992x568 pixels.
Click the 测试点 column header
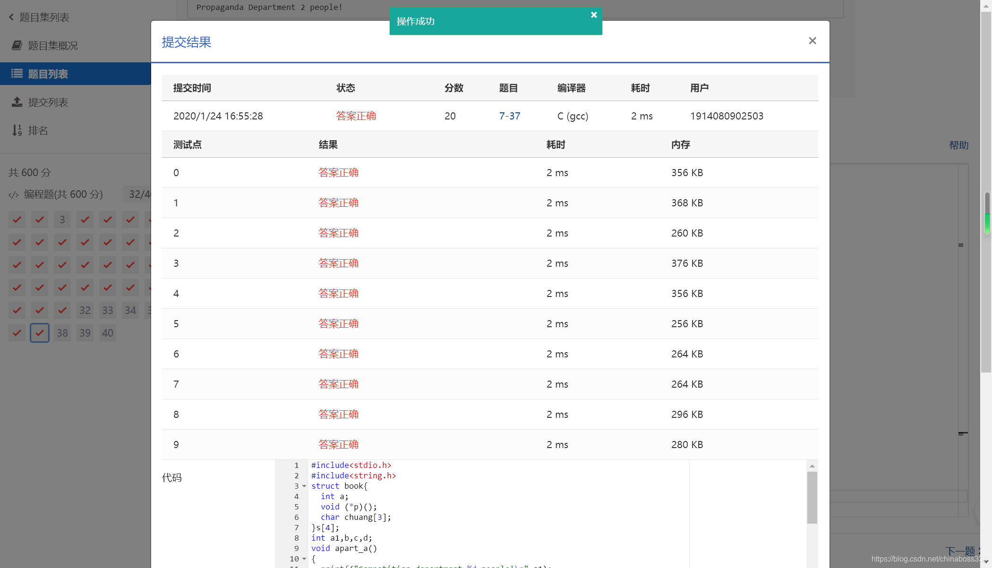point(188,145)
